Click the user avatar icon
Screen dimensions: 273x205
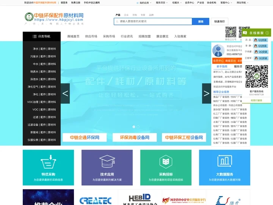(218, 50)
